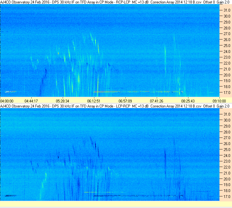This screenshot has height=208, width=232.
Task: Click the 07:41:26 time axis label
Action: [156, 101]
